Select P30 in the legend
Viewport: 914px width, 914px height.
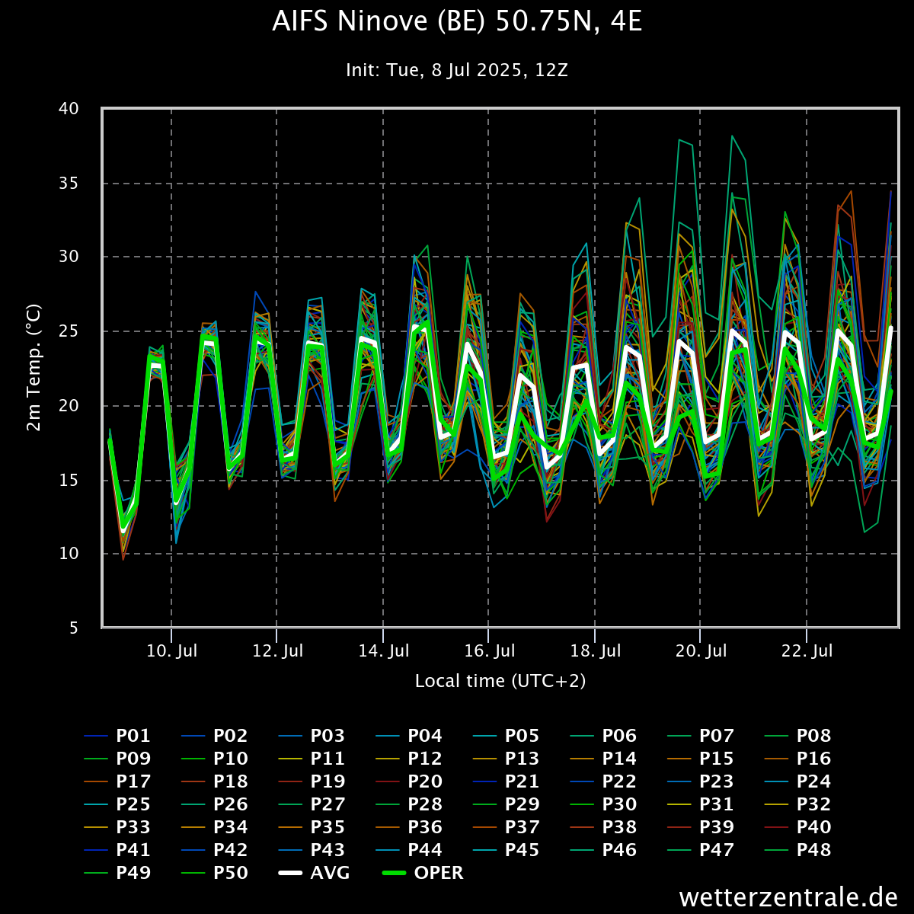[x=604, y=804]
